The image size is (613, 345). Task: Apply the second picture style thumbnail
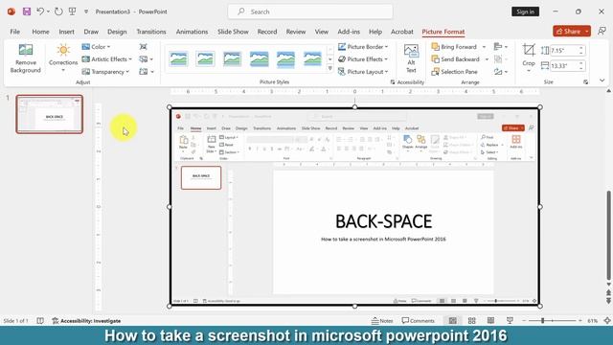[205, 59]
